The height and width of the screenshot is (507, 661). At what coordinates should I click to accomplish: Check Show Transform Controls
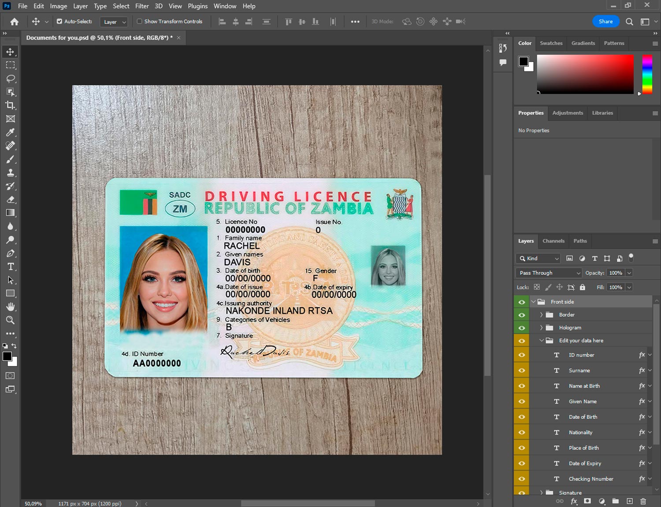click(x=139, y=21)
